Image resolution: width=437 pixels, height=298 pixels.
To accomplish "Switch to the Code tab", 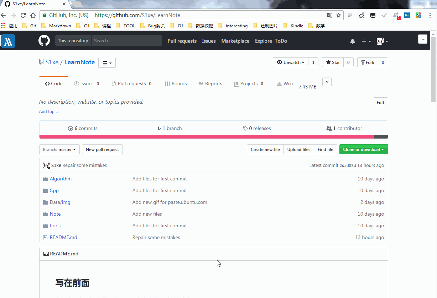I will [54, 84].
